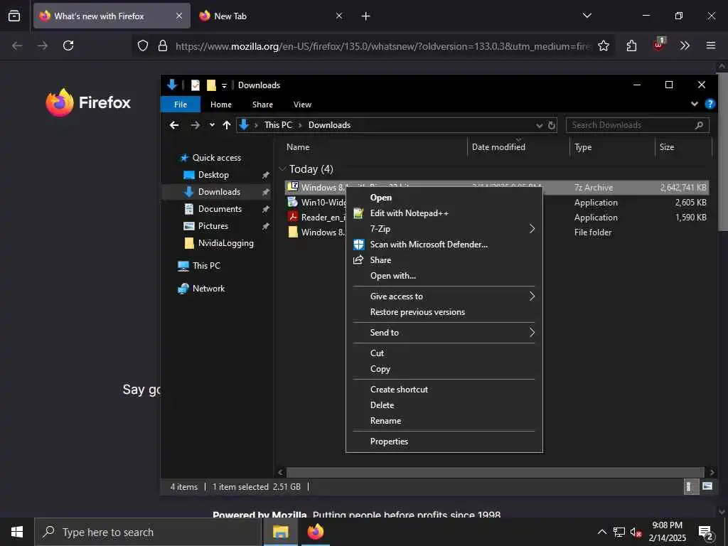
Task: Click File Explorer taskbar icon
Action: [280, 532]
